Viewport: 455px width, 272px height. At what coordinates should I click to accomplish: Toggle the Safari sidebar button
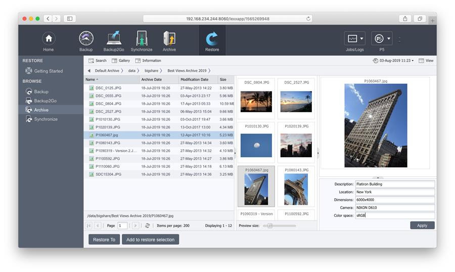click(x=70, y=19)
